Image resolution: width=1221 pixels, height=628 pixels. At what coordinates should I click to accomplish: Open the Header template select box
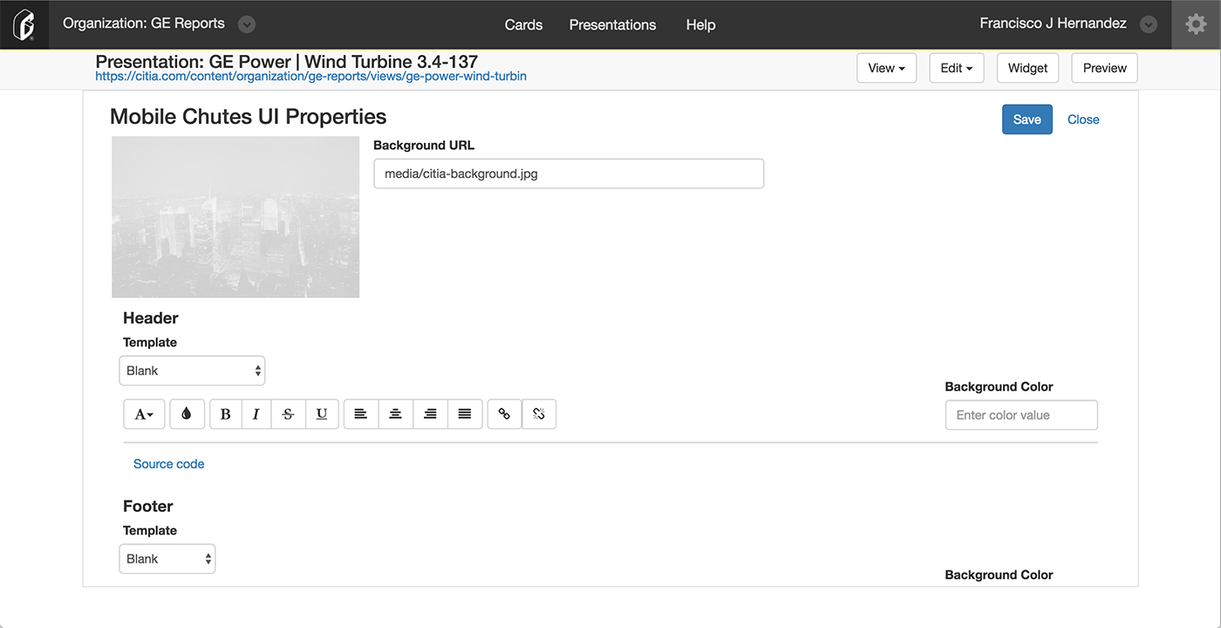tap(192, 371)
